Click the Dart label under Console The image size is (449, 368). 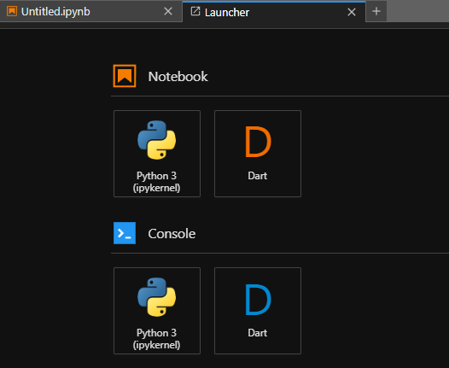pos(258,333)
